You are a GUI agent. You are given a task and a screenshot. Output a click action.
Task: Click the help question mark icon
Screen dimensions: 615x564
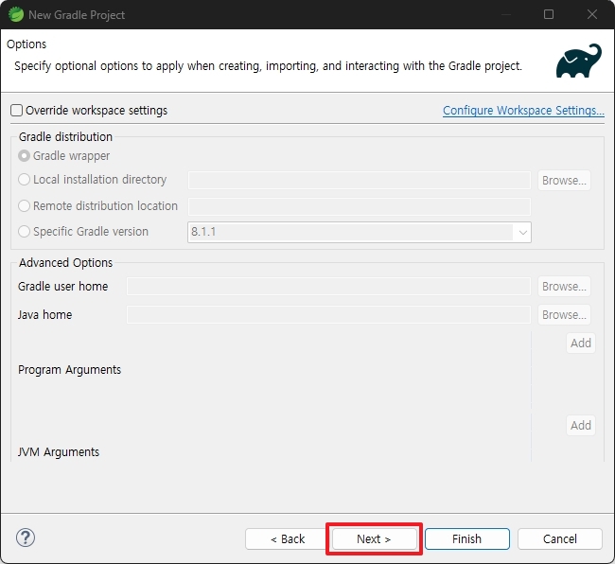pos(26,538)
